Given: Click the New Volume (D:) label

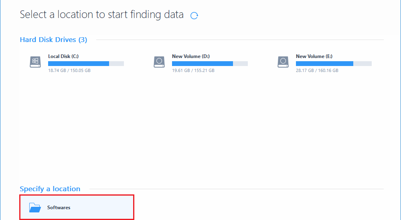Looking at the screenshot, I should [x=191, y=56].
